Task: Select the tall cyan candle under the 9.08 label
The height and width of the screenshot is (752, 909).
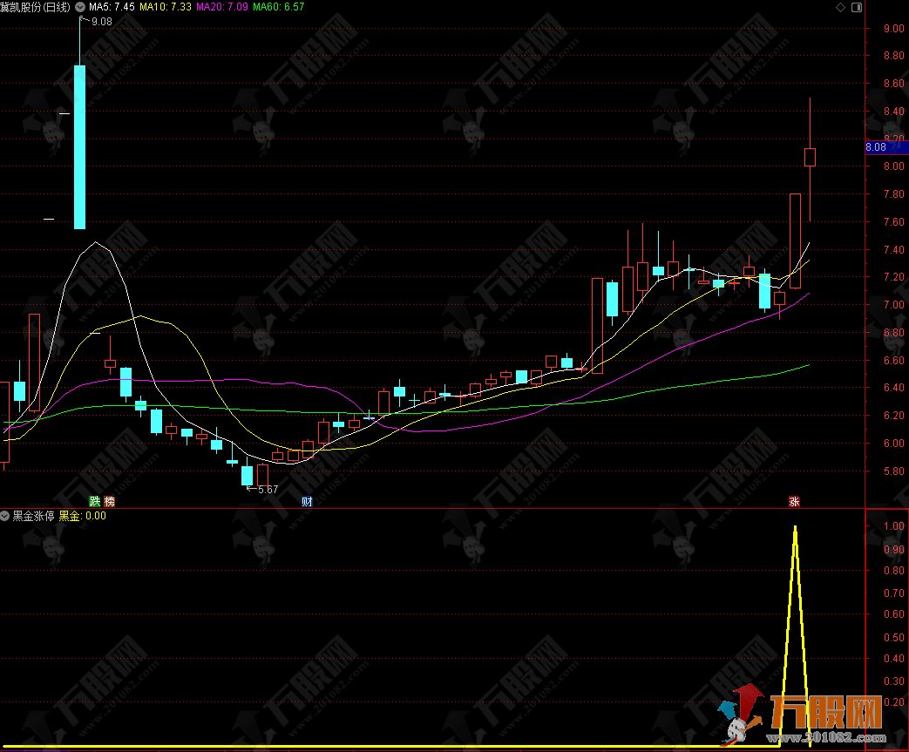Action: (80, 146)
